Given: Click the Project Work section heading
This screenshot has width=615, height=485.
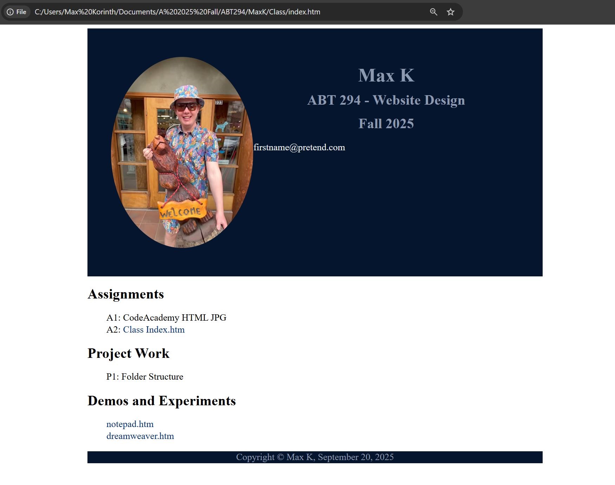Looking at the screenshot, I should click(x=128, y=353).
